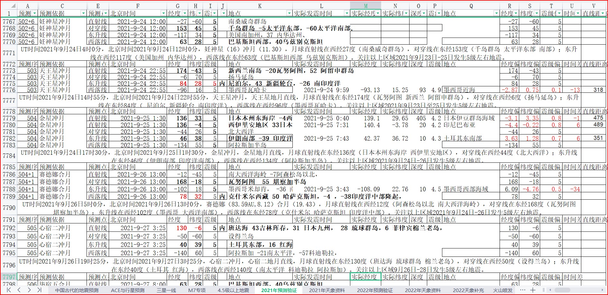Click cell 设得兰岛 in row 7793
The image size is (608, 295).
tap(260, 236)
